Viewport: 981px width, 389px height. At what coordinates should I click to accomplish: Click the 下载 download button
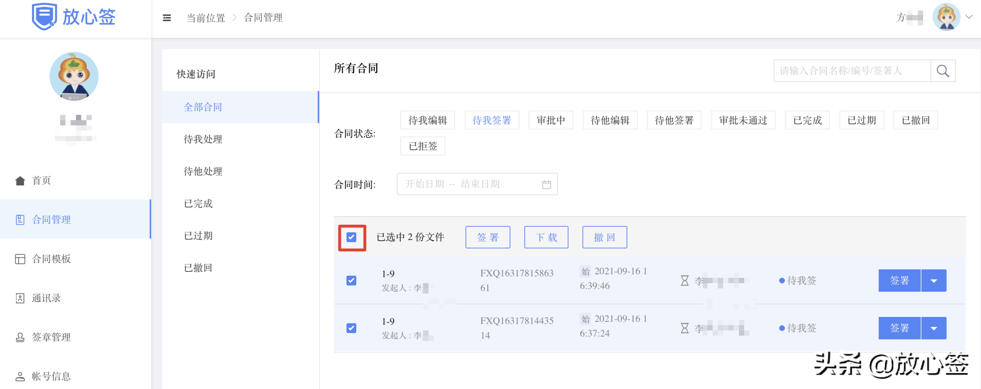click(x=546, y=237)
